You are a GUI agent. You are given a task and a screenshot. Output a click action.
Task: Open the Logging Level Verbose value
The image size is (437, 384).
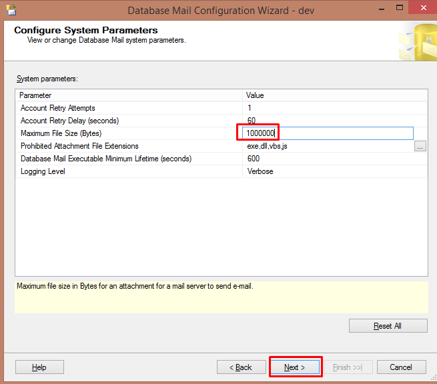point(260,171)
